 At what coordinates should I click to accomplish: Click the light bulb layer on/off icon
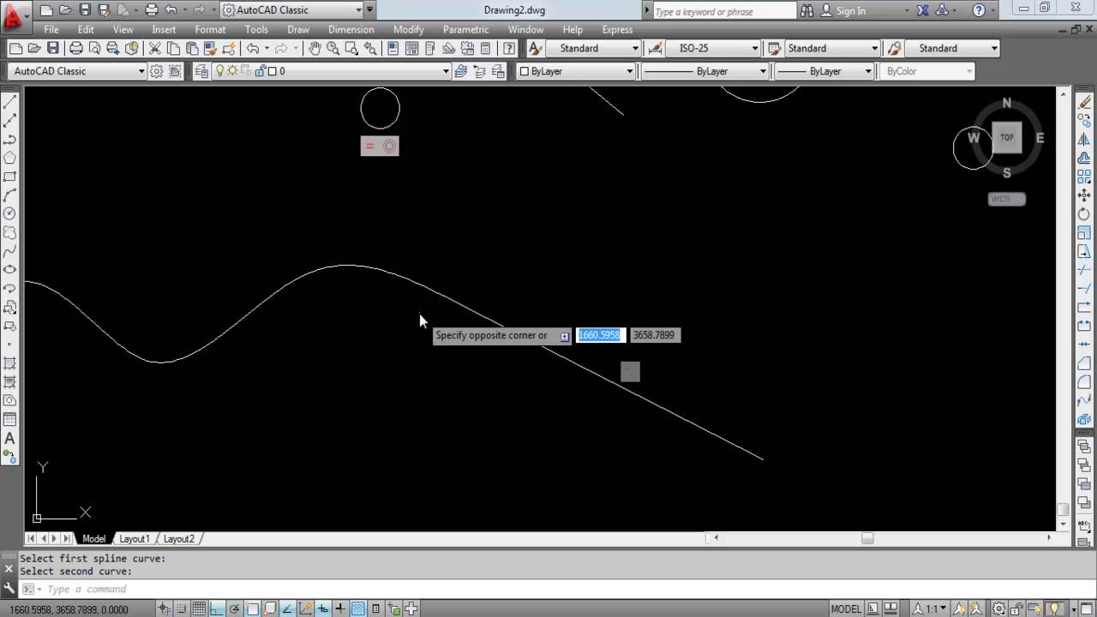point(220,71)
